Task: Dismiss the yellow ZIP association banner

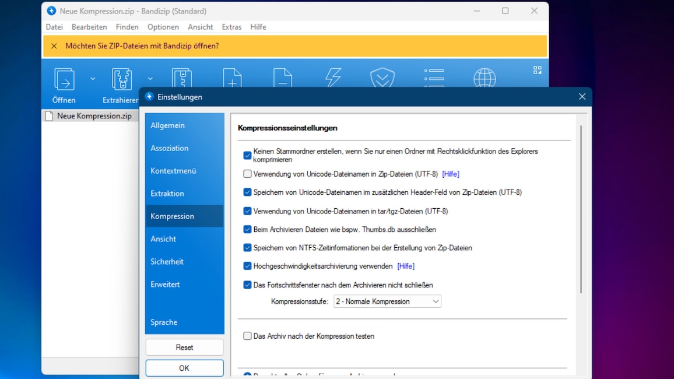Action: (54, 46)
